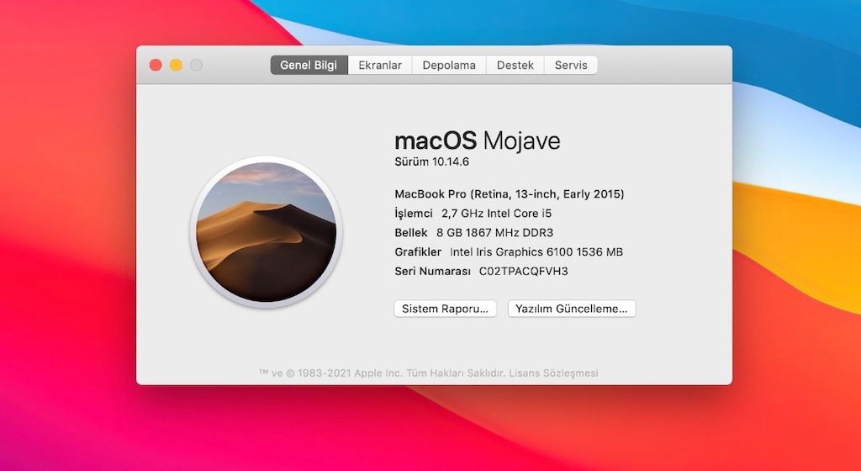The image size is (861, 471).
Task: Click the Yazılım Güncelleme... button
Action: click(x=572, y=309)
